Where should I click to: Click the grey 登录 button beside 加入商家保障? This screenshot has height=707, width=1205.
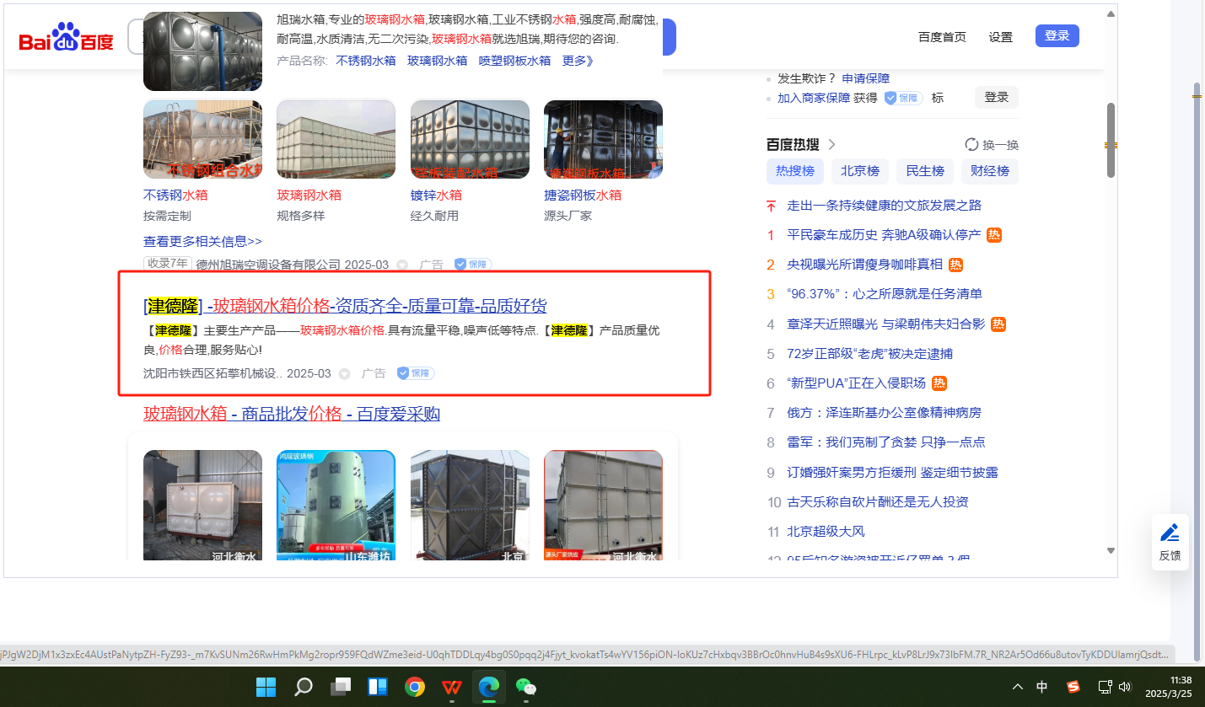pos(997,97)
